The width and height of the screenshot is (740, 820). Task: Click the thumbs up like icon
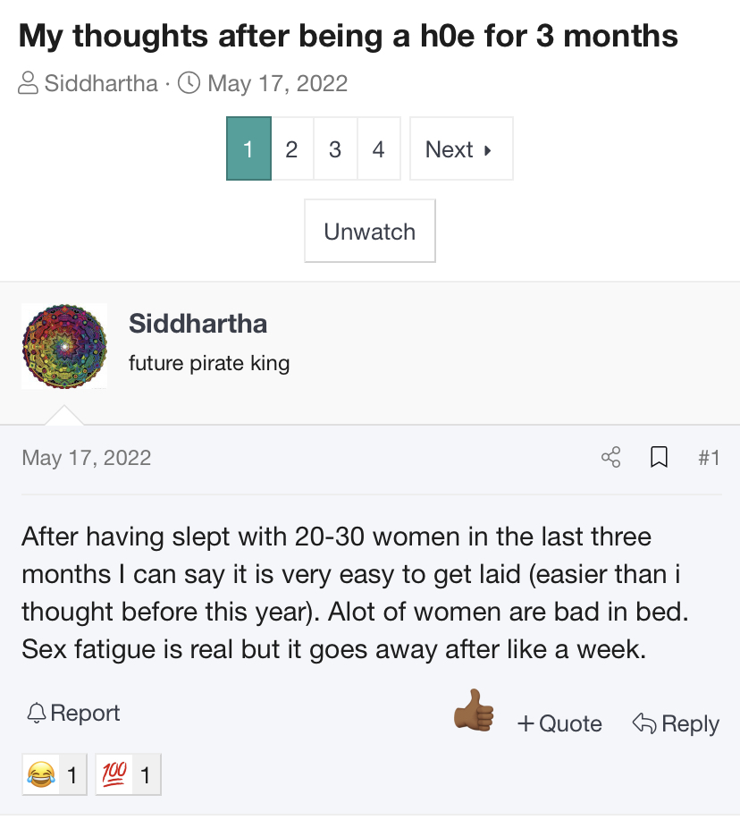(474, 712)
